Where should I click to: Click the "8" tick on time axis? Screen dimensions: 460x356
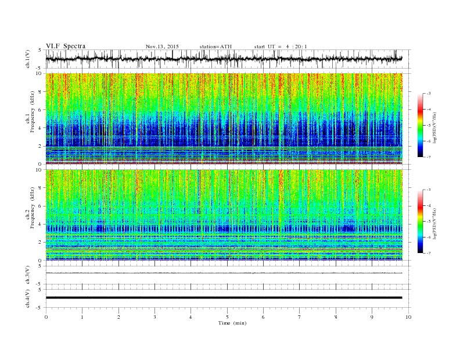click(336, 317)
